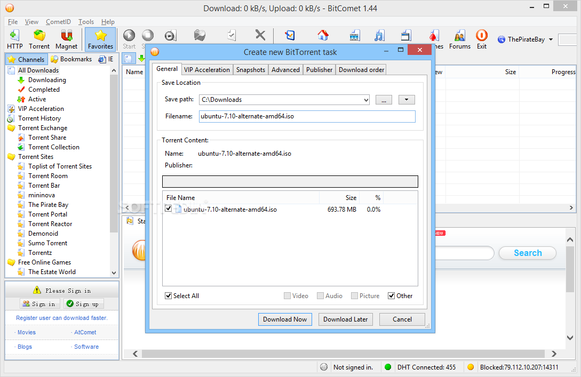This screenshot has height=377, width=581.
Task: Click the Download Later button
Action: pos(345,319)
